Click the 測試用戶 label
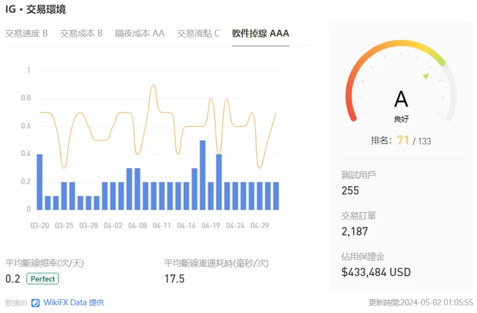Viewport: 477px width, 313px height. click(358, 175)
